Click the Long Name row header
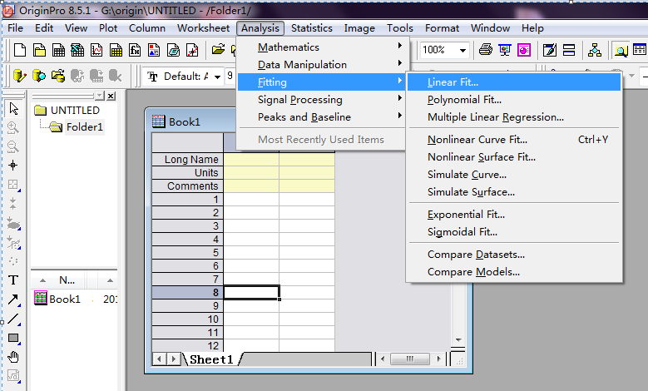The height and width of the screenshot is (391, 648). coord(188,160)
